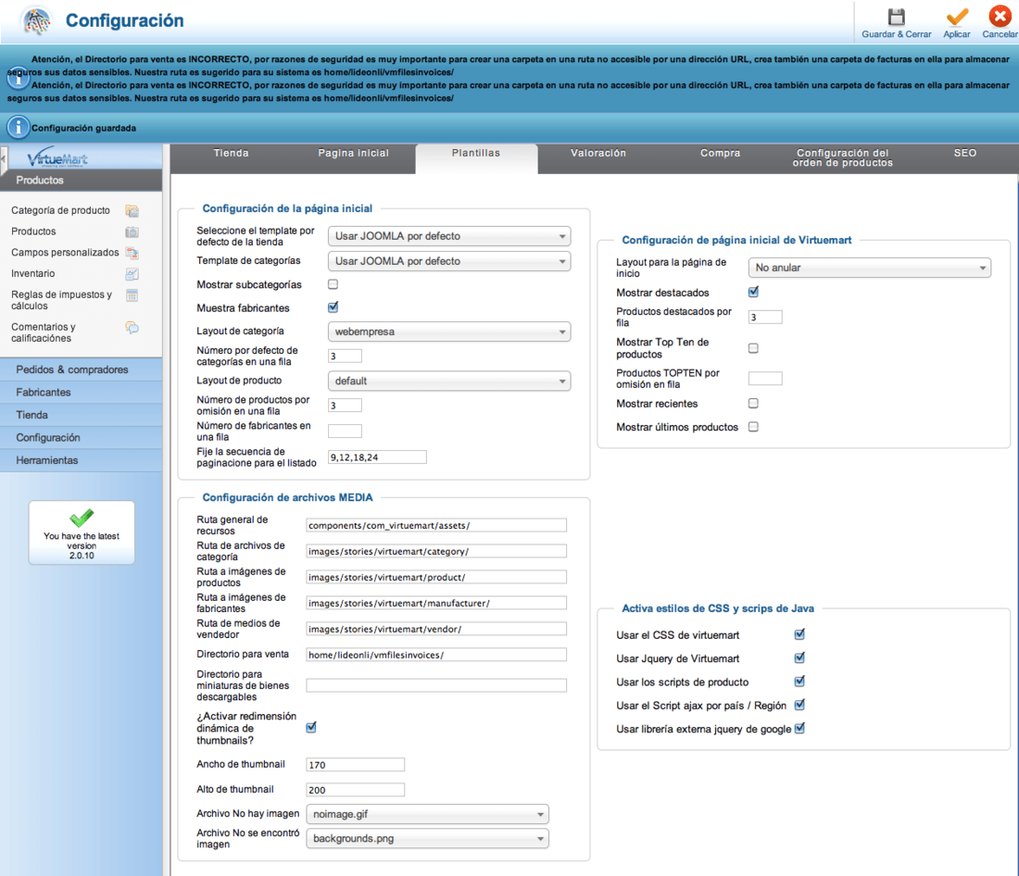This screenshot has height=876, width=1019.
Task: Open the Archivo No se encontró imagen dropdown
Action: pyautogui.click(x=428, y=838)
